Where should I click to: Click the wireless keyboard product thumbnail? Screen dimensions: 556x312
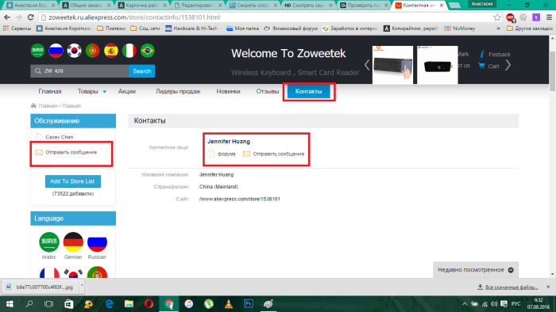point(392,65)
